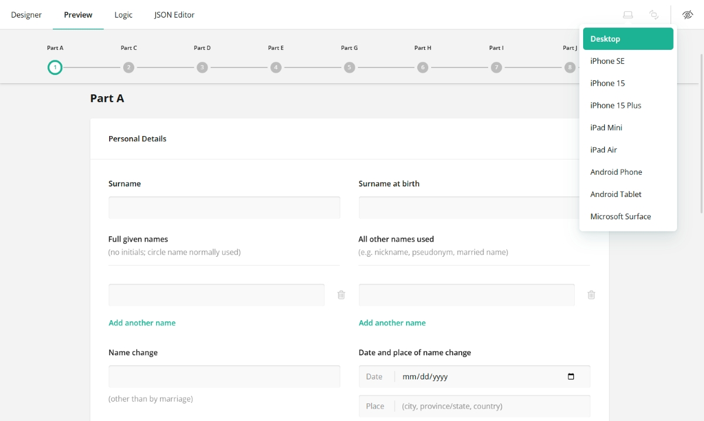Select the Part H step 6 circle
Screen dimensions: 704x421
pyautogui.click(x=422, y=67)
